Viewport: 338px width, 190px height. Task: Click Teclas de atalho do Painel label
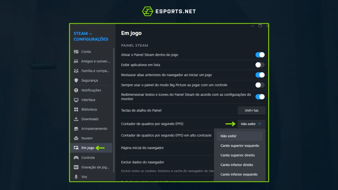point(141,110)
